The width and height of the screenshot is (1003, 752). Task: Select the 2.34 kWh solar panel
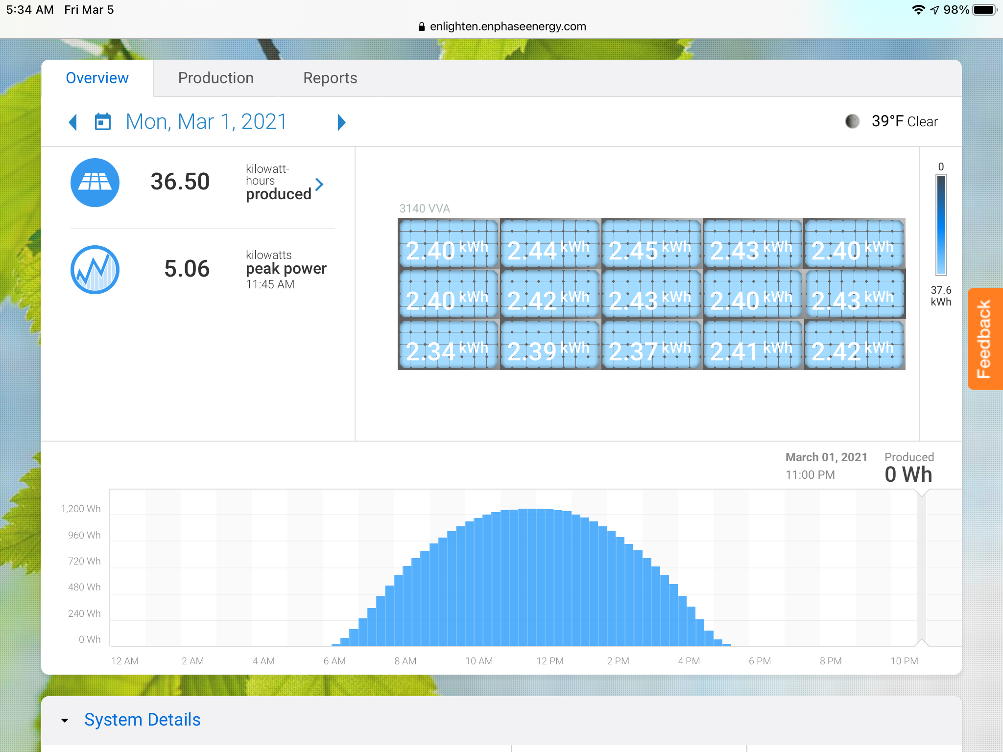[448, 345]
